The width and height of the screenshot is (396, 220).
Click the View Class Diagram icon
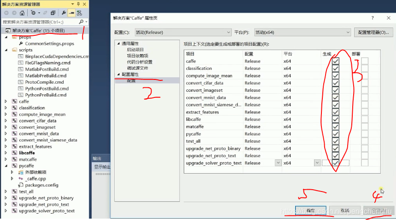[79, 13]
